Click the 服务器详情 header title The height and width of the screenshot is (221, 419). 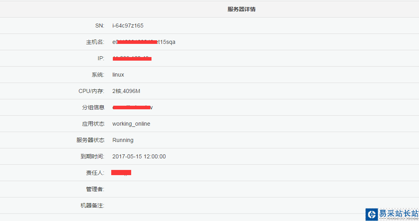242,9
